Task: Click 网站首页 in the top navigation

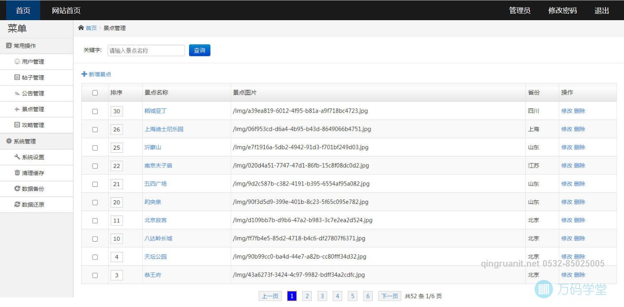Action: (x=66, y=10)
